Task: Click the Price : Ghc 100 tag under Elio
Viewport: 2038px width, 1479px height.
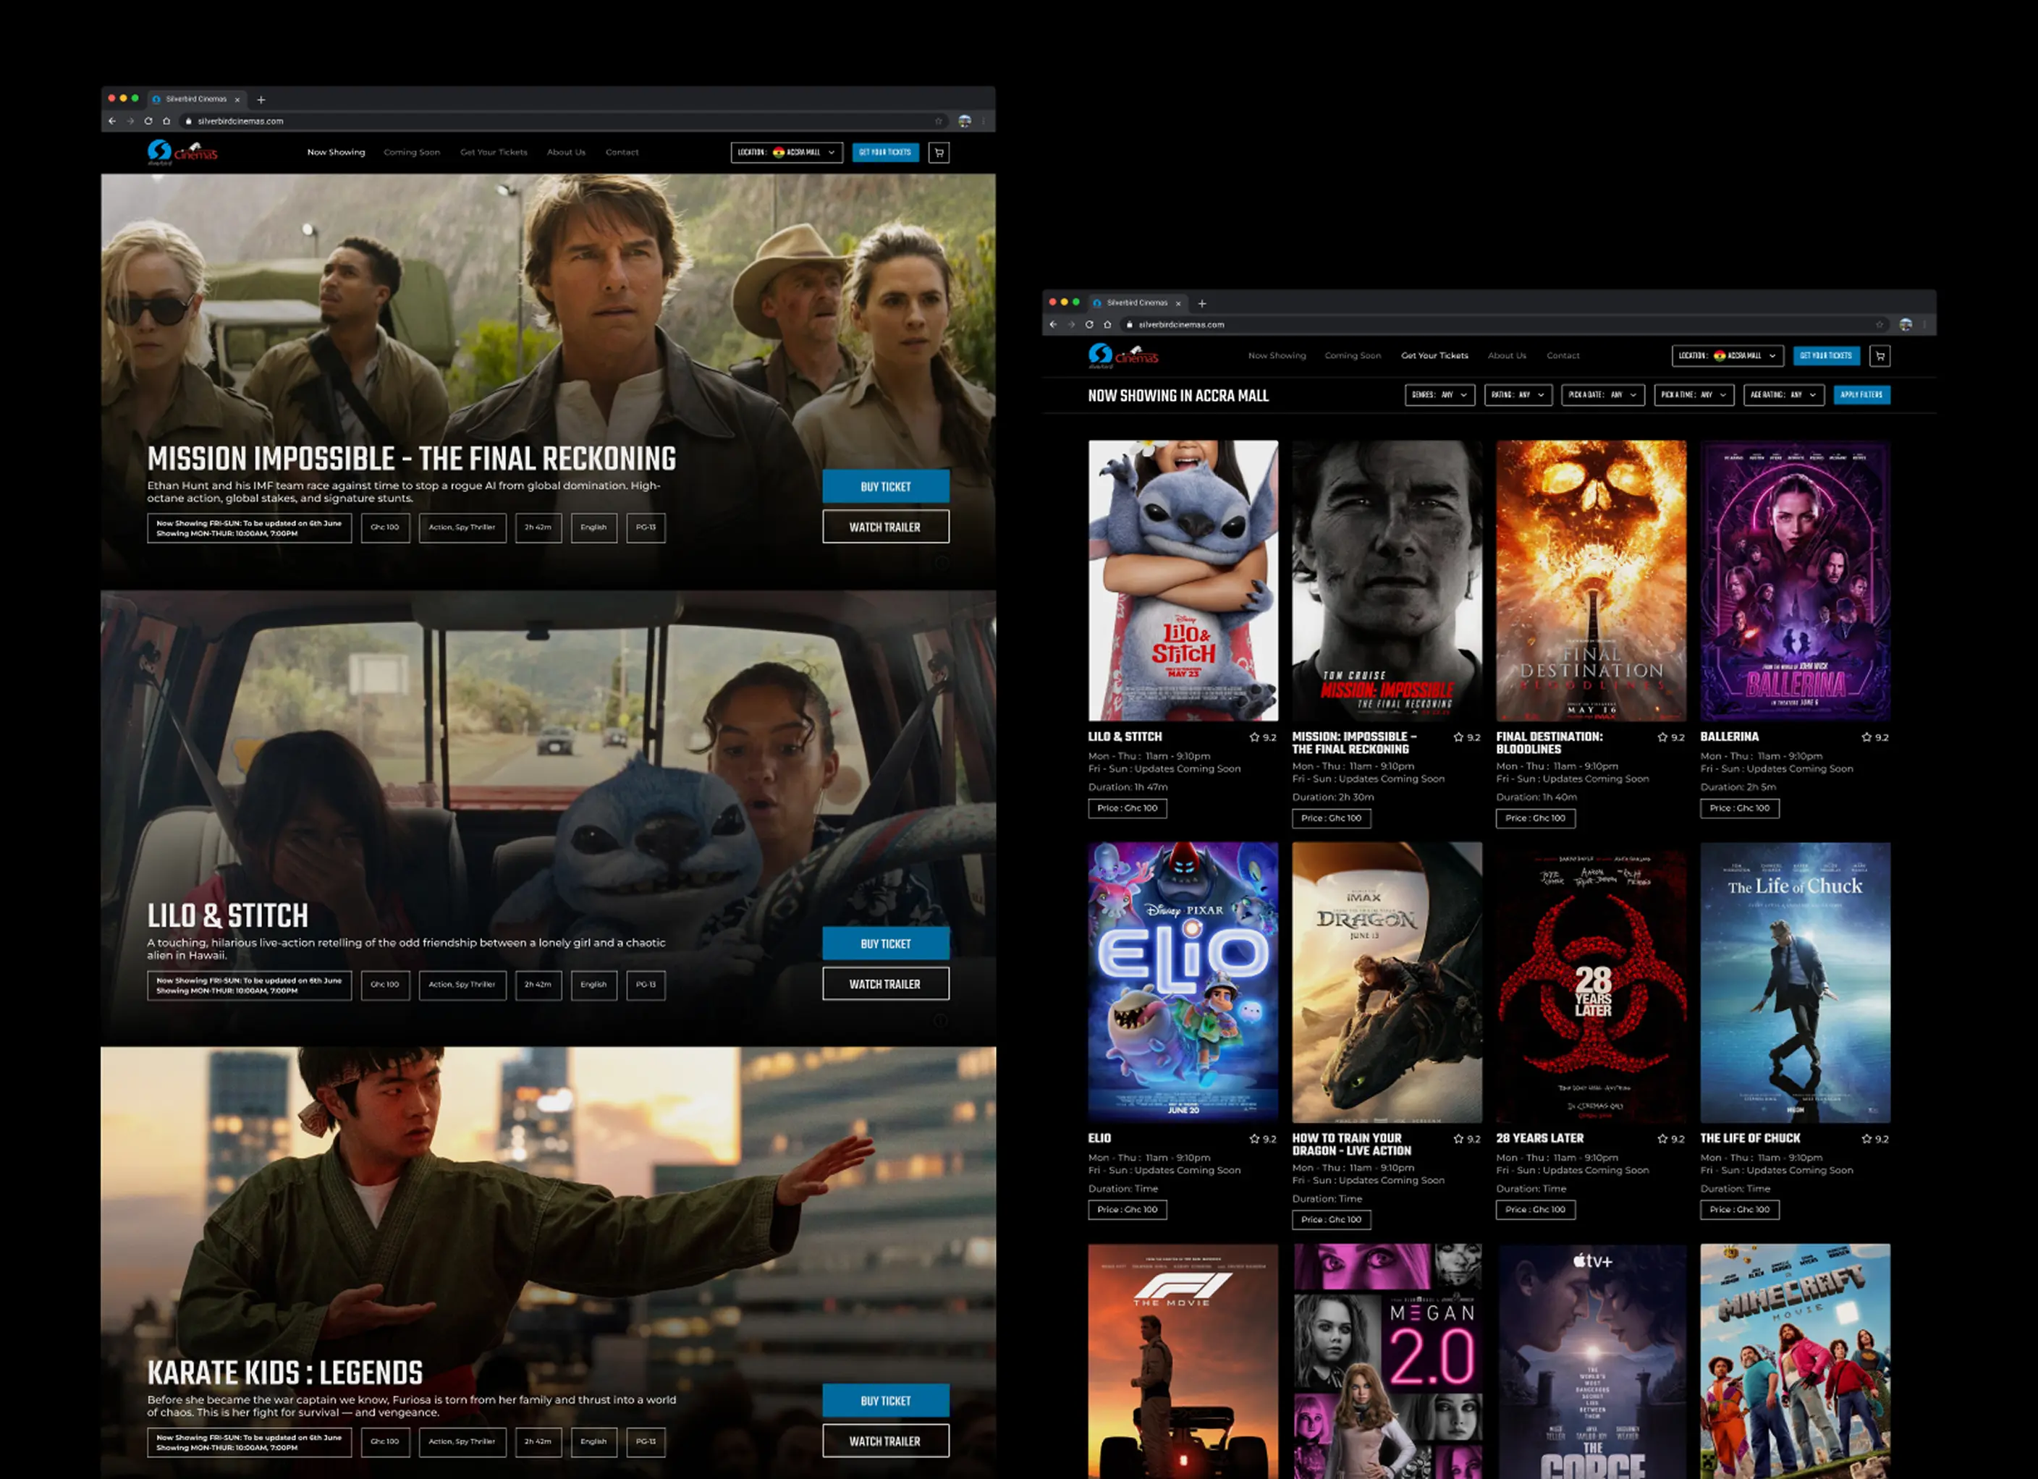Action: [1127, 1211]
